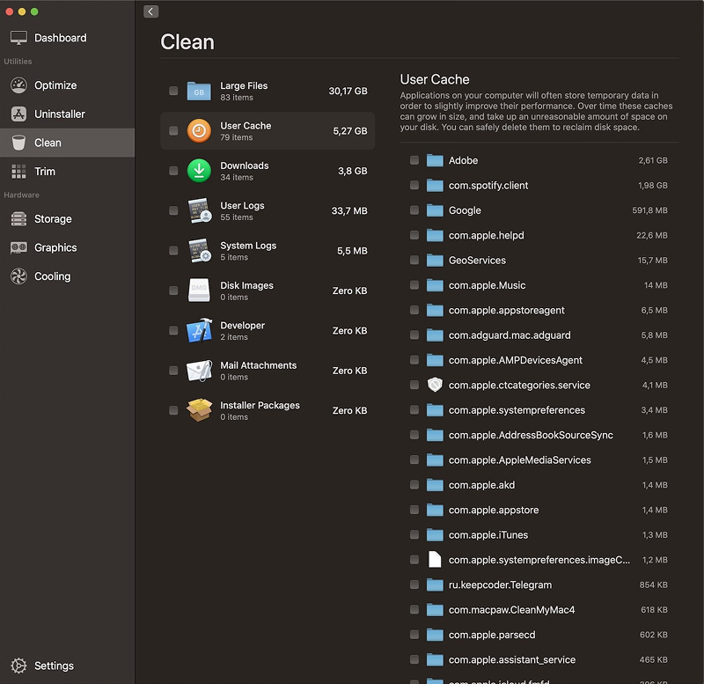The image size is (704, 684).
Task: Click the System Logs icon
Action: [x=200, y=251]
